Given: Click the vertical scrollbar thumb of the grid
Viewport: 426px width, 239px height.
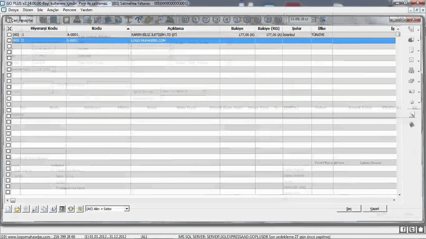Looking at the screenshot, I should click(398, 34).
